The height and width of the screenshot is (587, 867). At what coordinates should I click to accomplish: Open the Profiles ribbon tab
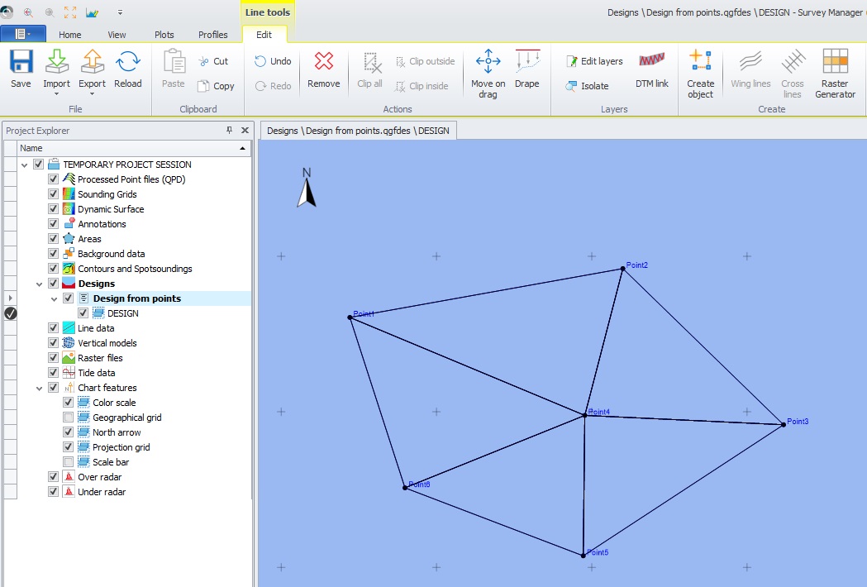pyautogui.click(x=213, y=35)
